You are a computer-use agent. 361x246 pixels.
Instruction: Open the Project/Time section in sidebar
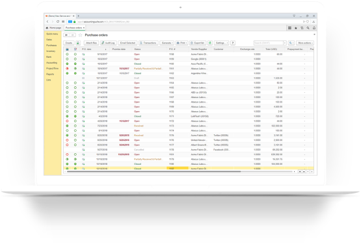(x=53, y=68)
